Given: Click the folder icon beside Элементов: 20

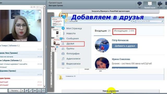Looking at the screenshot, I should (61, 77).
